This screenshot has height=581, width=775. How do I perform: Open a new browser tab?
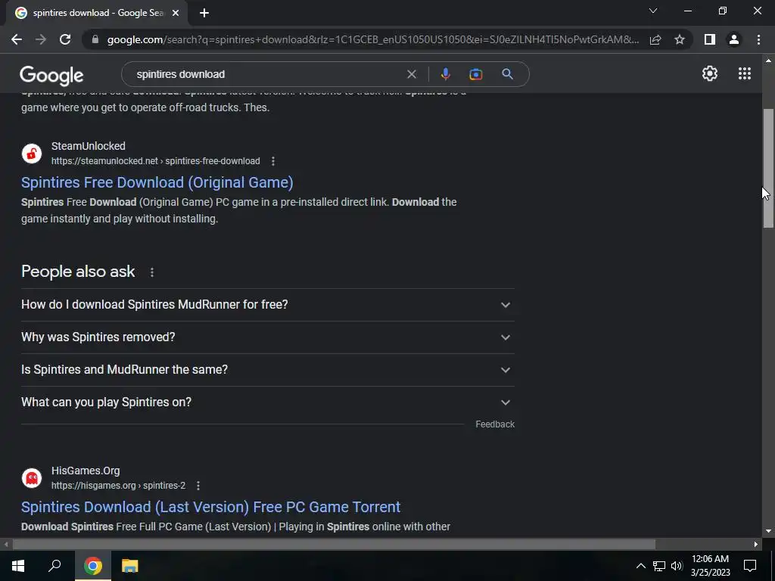point(204,14)
